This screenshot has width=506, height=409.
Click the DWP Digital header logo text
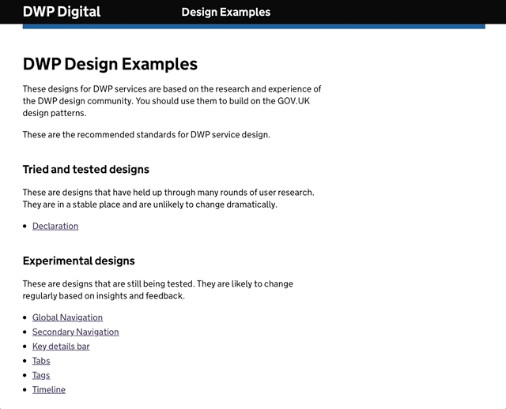[x=62, y=12]
